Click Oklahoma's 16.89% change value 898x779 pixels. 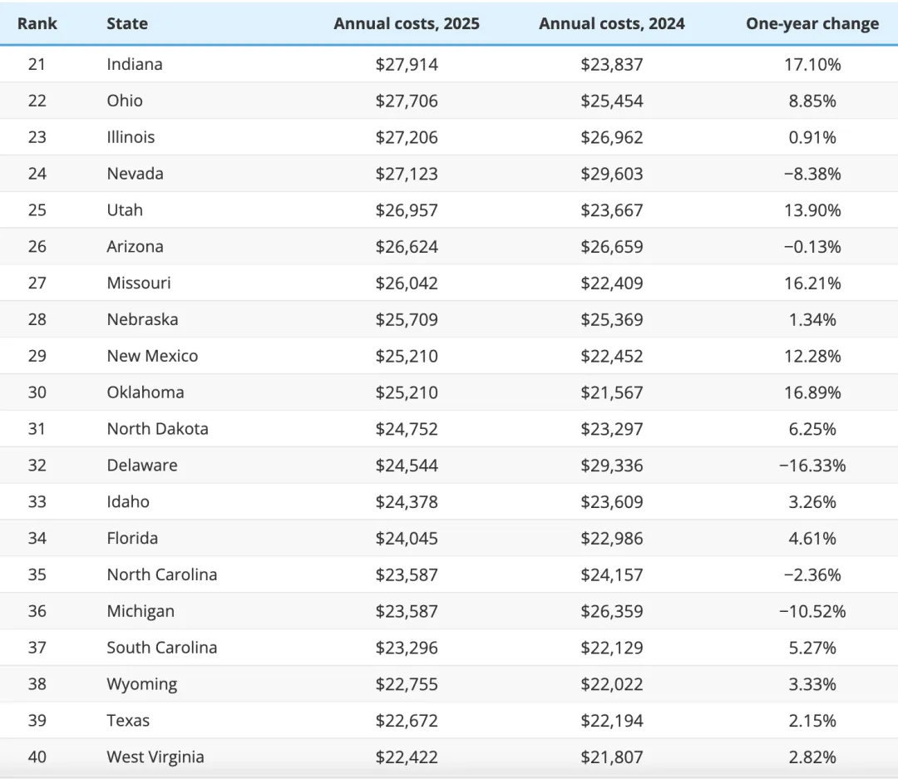pos(812,392)
